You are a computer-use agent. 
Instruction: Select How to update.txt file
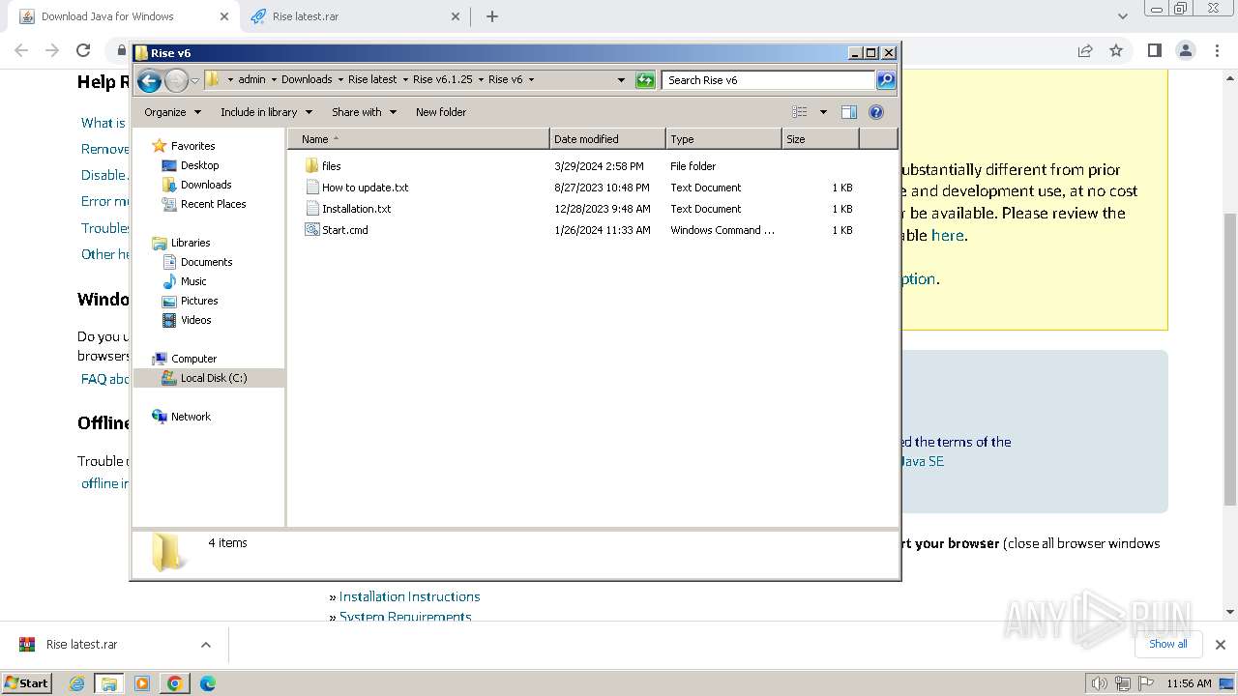[365, 188]
